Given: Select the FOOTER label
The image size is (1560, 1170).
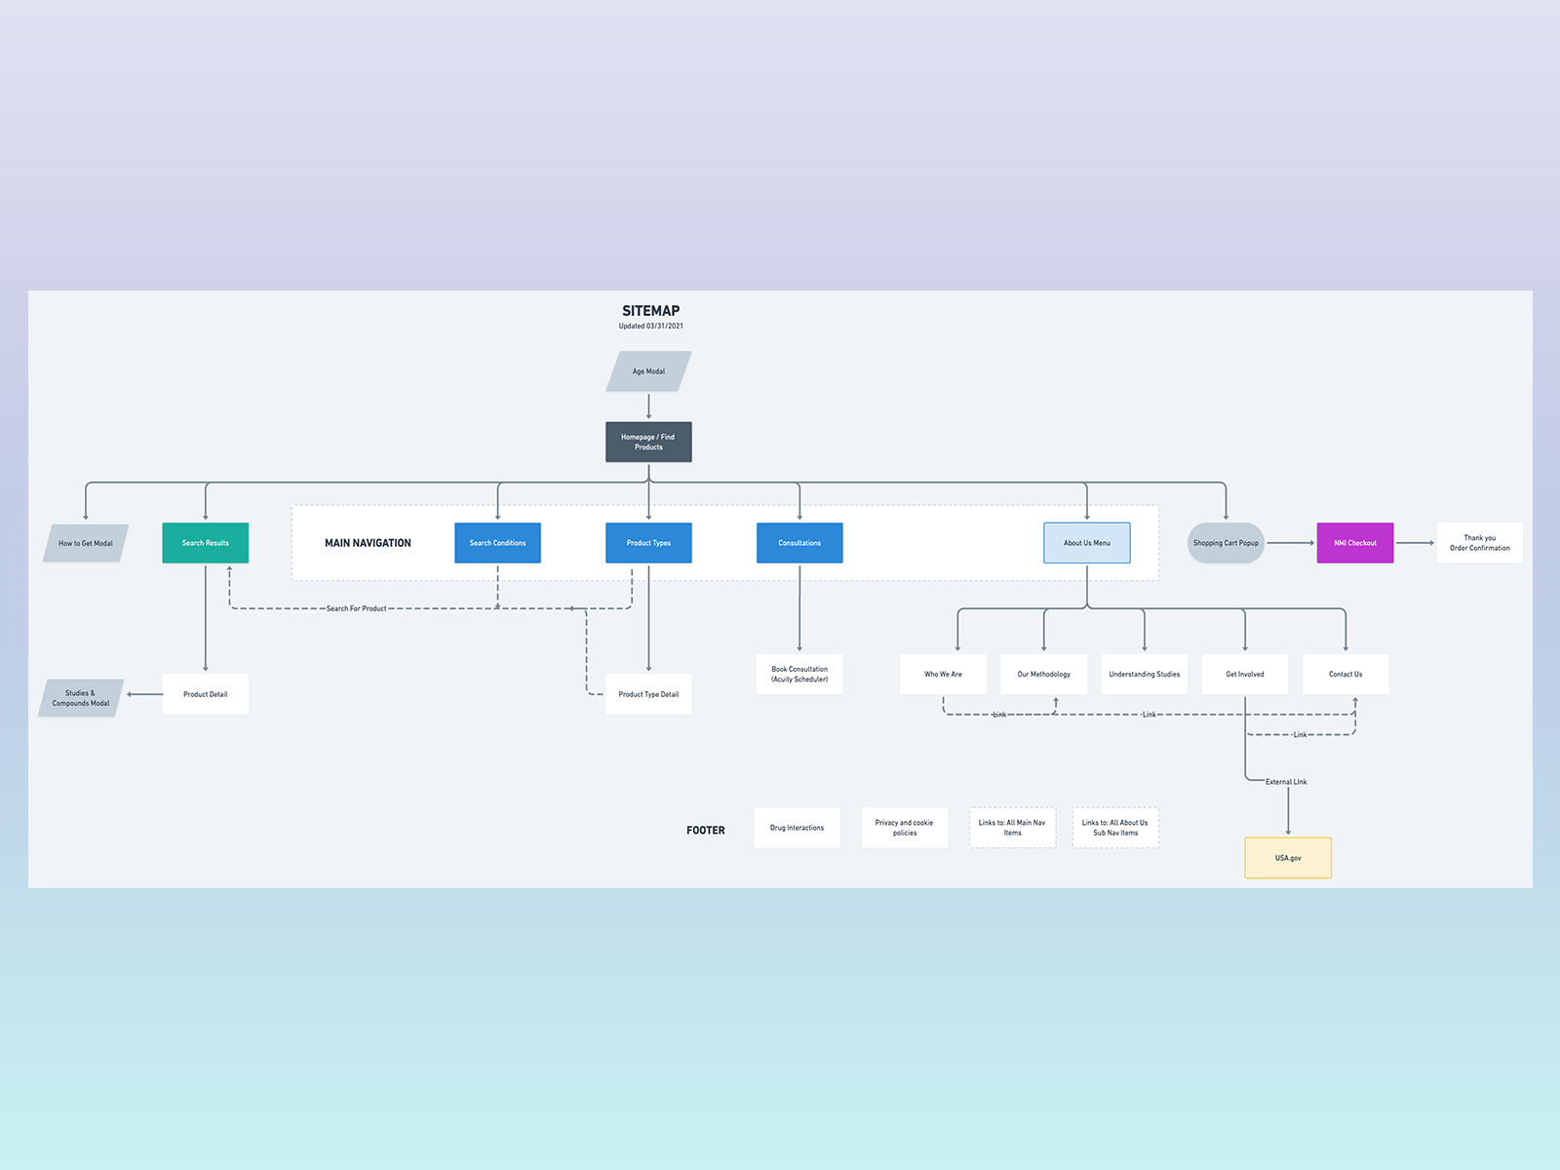Looking at the screenshot, I should [x=706, y=831].
